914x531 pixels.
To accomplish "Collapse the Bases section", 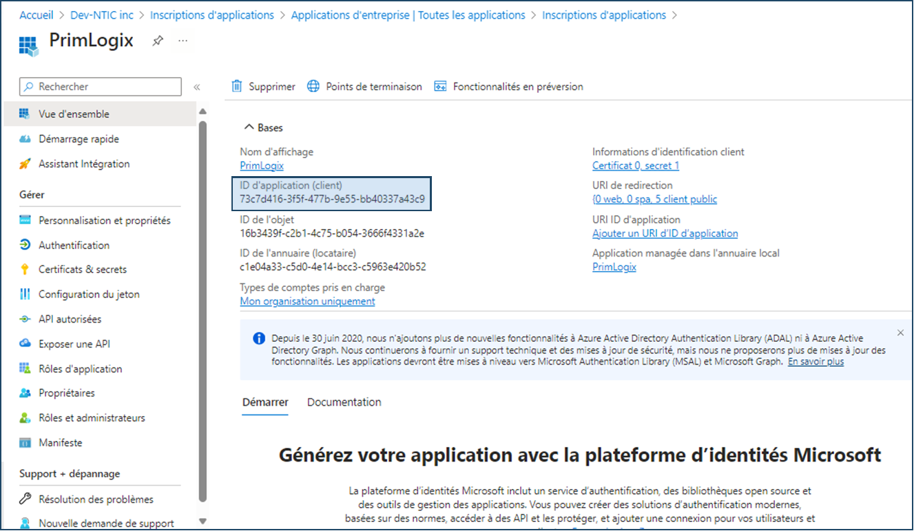I will (249, 127).
